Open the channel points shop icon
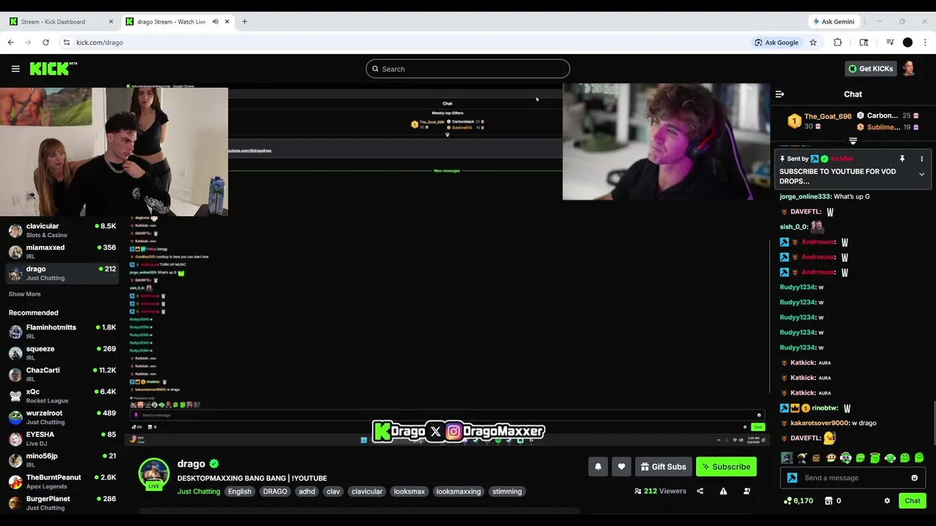 [x=829, y=500]
